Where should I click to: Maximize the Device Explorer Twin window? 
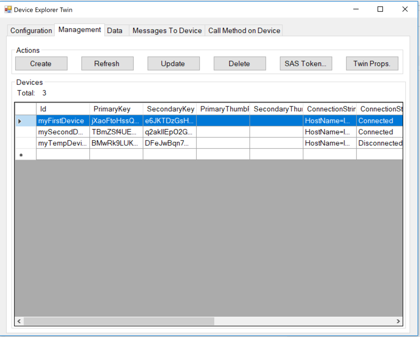pyautogui.click(x=380, y=9)
